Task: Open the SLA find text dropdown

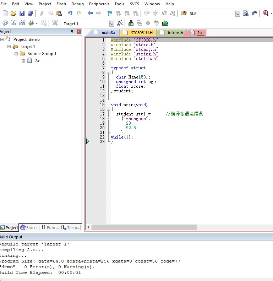Action: pos(238,14)
